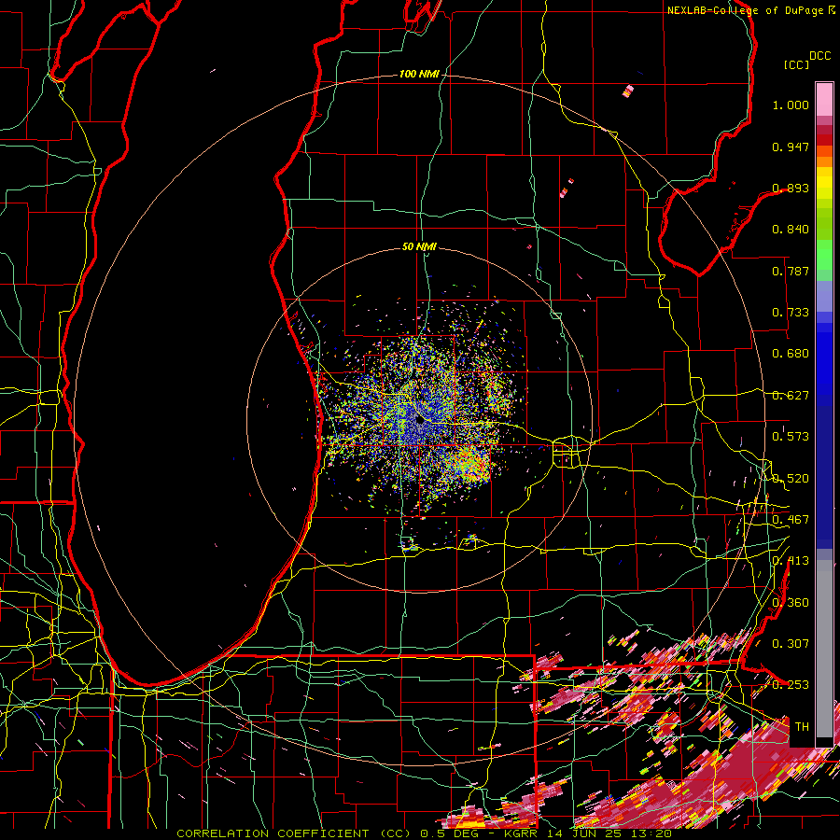The height and width of the screenshot is (840, 840).
Task: Click the TH threshold label on legend
Action: tap(802, 727)
